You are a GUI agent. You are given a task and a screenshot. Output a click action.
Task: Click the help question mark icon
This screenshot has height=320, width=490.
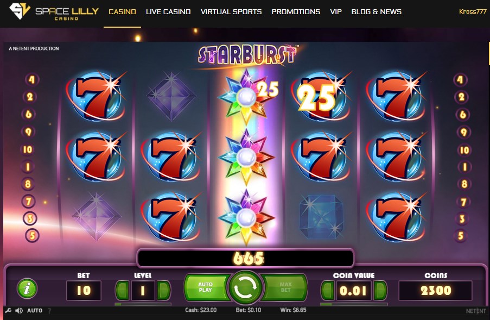click(x=49, y=311)
